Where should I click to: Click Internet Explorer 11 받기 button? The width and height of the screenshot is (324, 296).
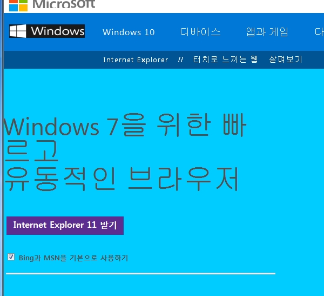65,226
